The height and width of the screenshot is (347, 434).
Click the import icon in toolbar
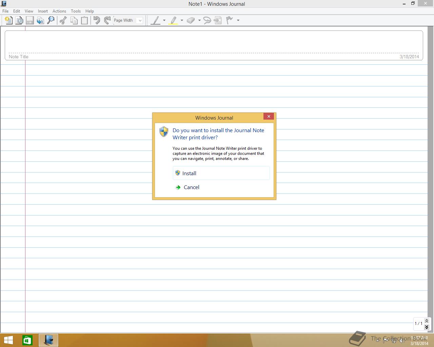point(40,20)
